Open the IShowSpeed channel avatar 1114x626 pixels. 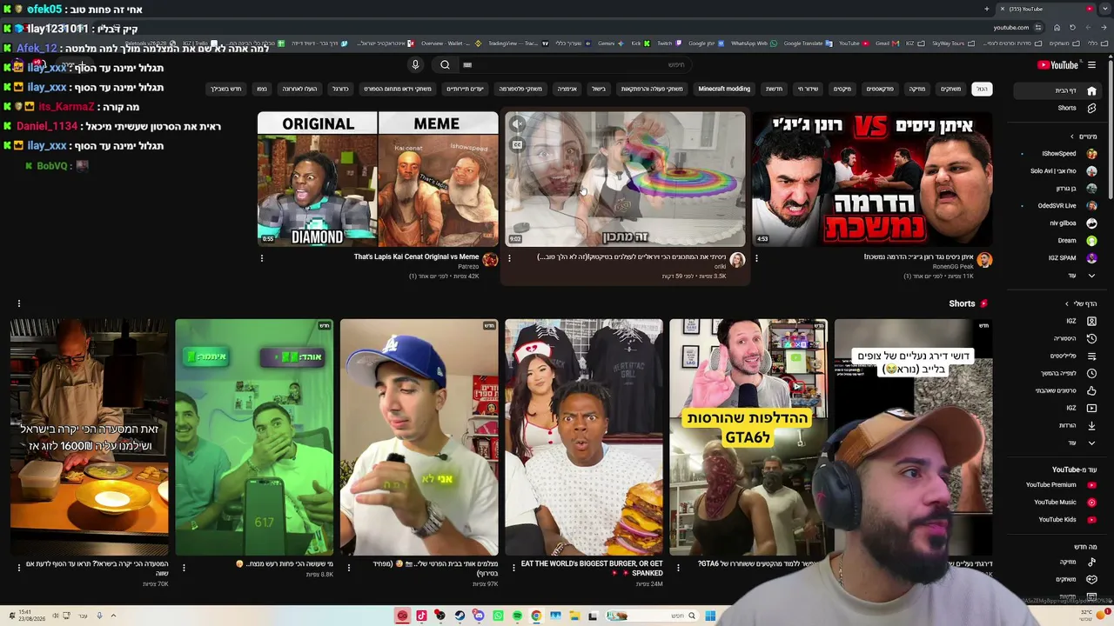click(1091, 154)
